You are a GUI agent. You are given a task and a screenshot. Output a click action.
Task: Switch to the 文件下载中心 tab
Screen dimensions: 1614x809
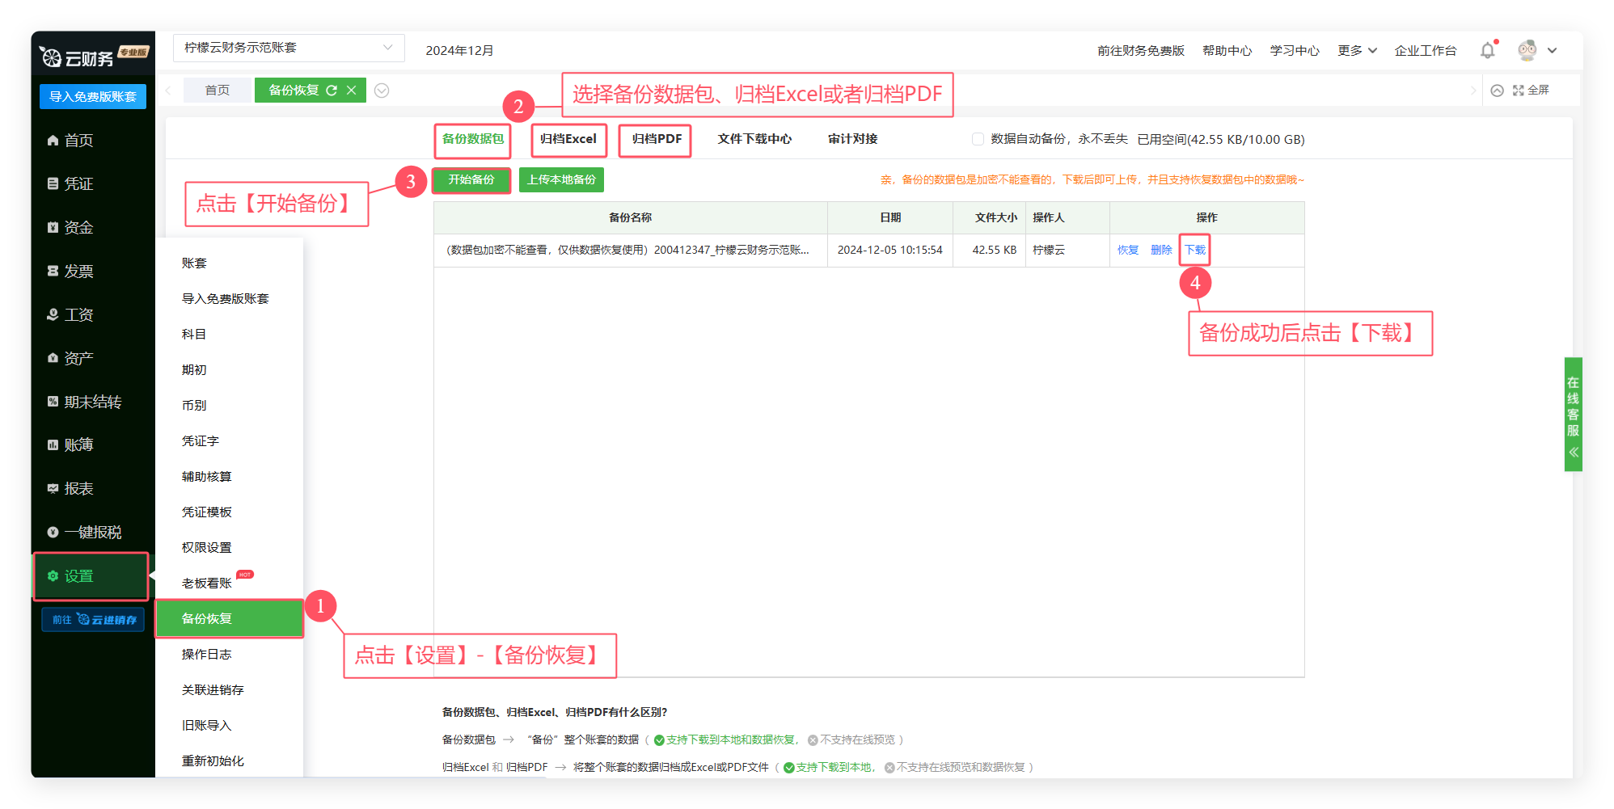pyautogui.click(x=754, y=139)
